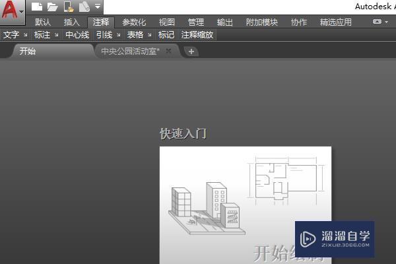
Task: Open from Web & Mobile icon
Action: [69, 7]
